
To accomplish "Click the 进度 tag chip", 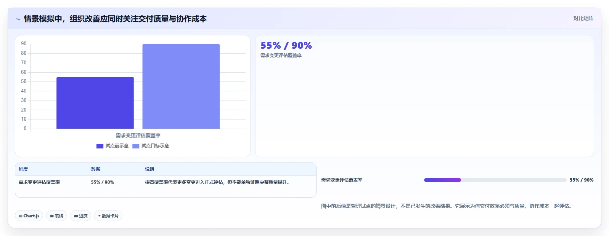I will pyautogui.click(x=80, y=216).
